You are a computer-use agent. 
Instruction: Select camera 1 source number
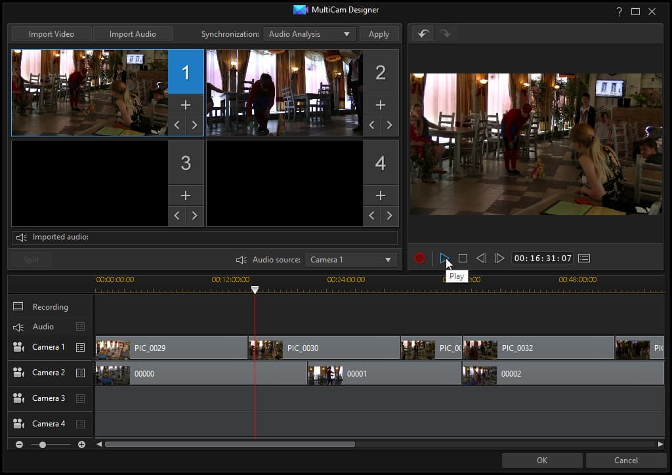tap(186, 72)
